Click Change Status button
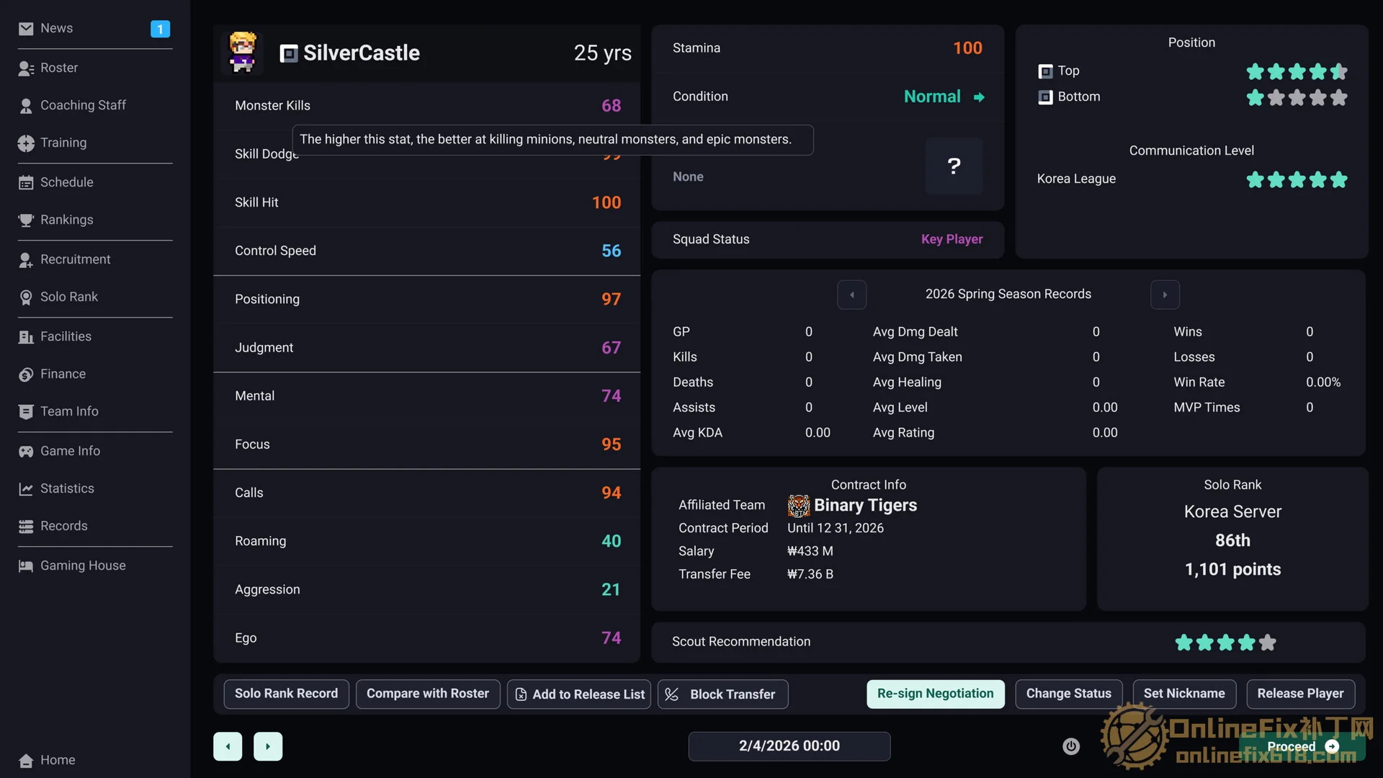This screenshot has height=778, width=1383. tap(1068, 694)
